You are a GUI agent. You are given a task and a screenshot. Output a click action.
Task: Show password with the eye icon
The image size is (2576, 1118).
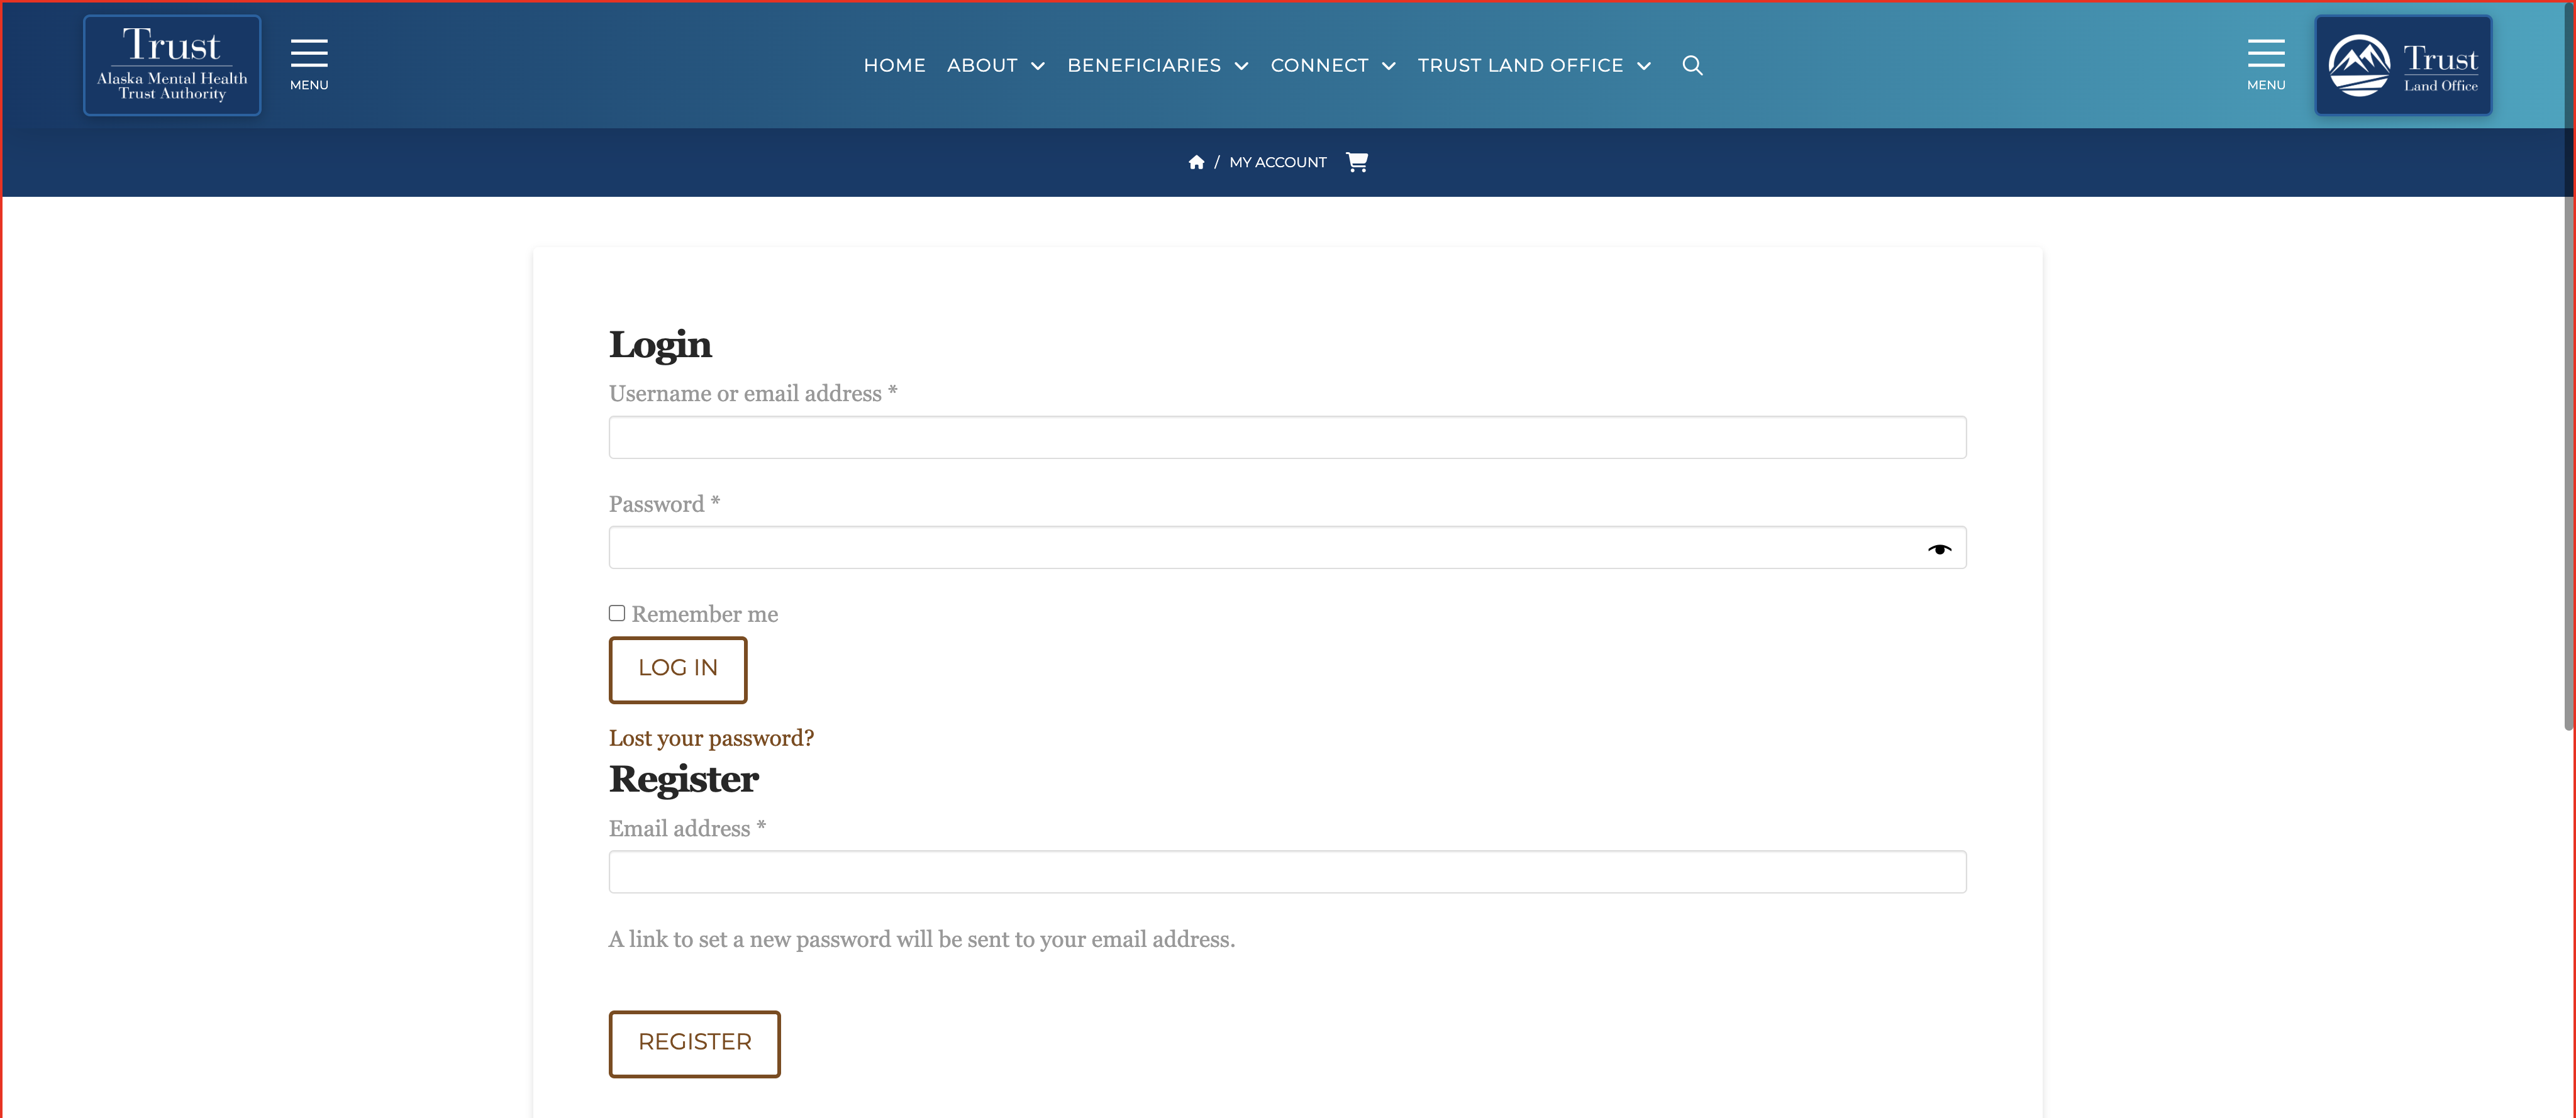coord(1939,549)
